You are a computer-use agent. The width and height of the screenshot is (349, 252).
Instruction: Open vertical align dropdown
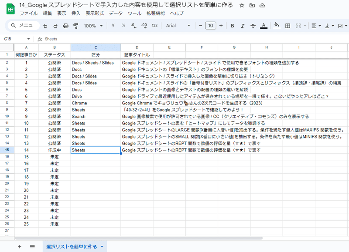coord(329,26)
